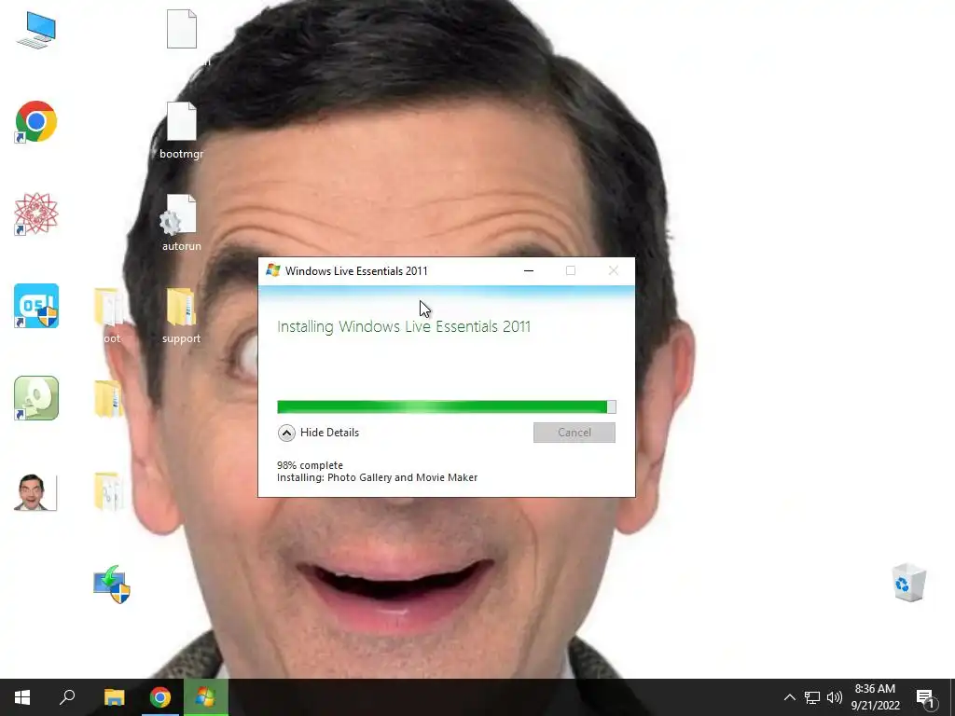The image size is (955, 716).
Task: Open the blue OS shield desktop shortcut
Action: (36, 306)
